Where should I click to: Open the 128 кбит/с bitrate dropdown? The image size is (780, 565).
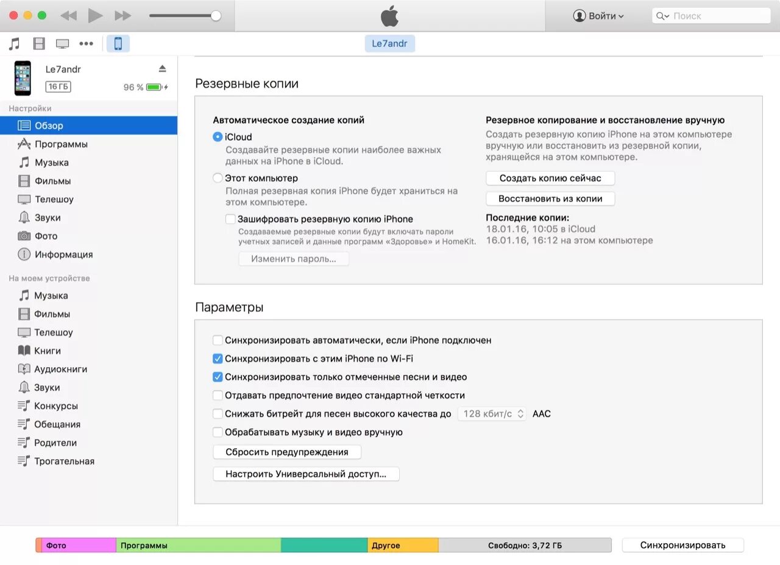point(492,413)
